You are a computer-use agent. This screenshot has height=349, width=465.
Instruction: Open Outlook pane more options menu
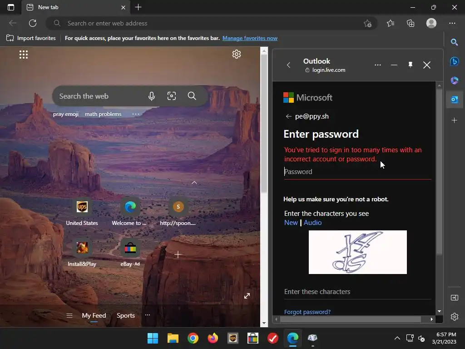377,65
